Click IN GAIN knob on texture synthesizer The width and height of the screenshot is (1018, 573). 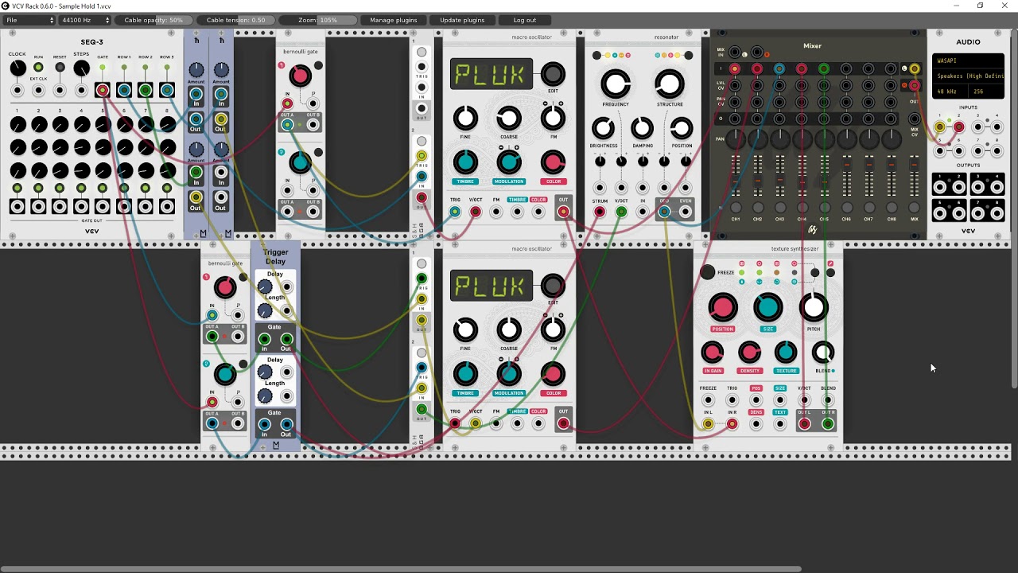coord(713,352)
